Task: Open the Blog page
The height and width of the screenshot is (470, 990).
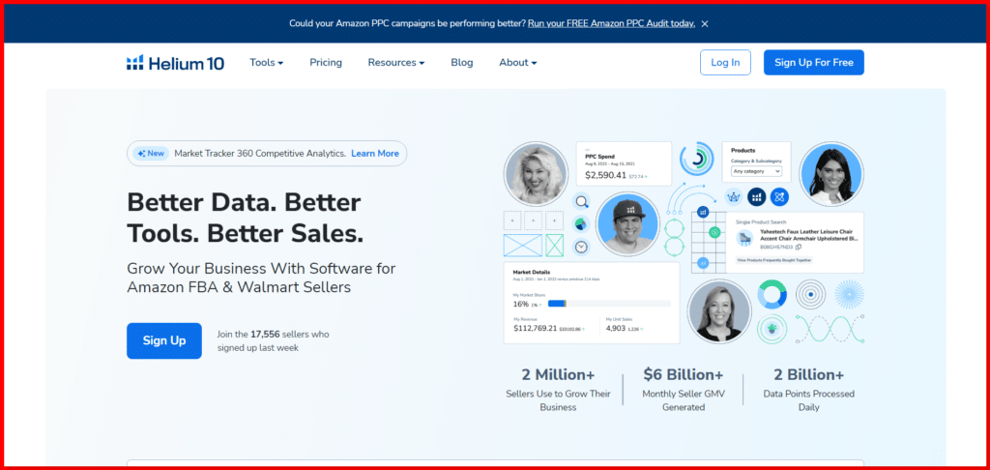Action: (461, 63)
